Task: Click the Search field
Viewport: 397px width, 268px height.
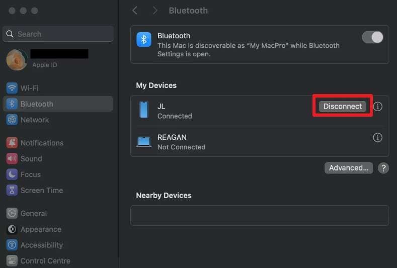Action: pos(58,34)
